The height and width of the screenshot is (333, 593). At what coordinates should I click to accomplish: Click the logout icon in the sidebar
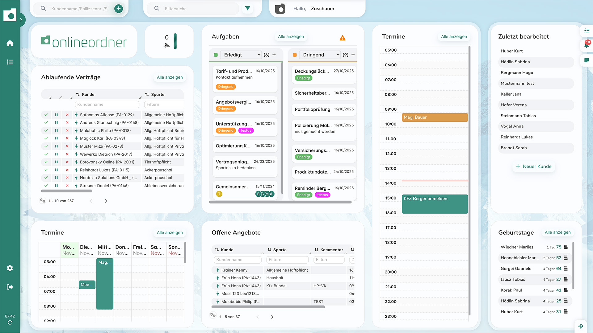[x=10, y=287]
